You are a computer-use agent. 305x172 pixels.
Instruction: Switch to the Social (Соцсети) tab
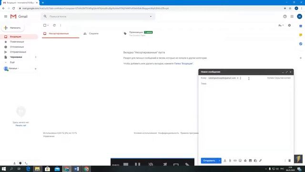pos(93,33)
